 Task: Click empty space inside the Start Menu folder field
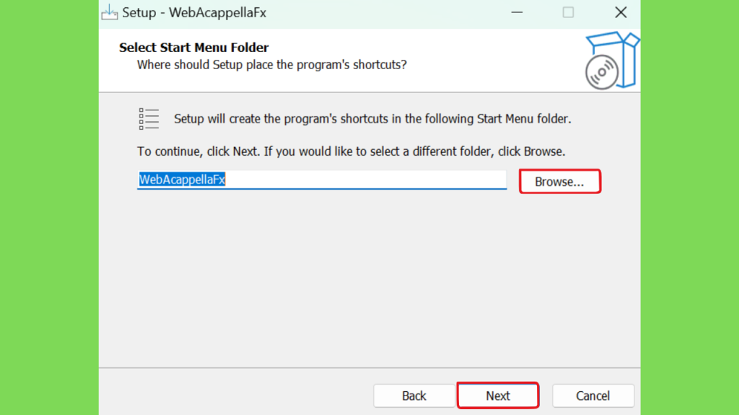tap(366, 179)
